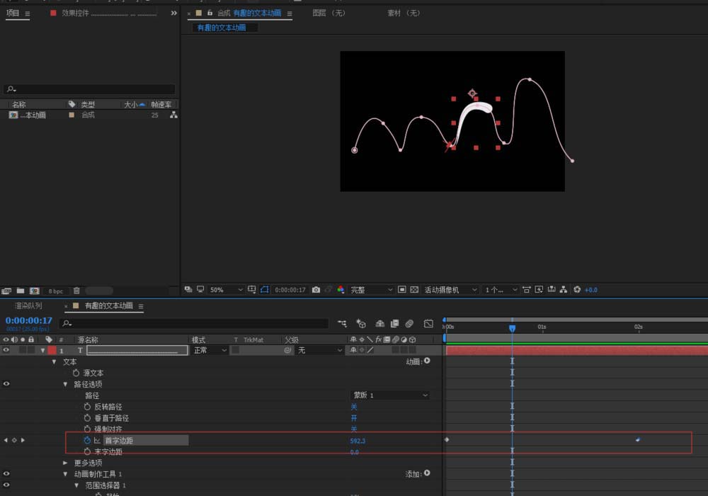
Task: Expand the 更多选项 property group
Action: point(66,463)
